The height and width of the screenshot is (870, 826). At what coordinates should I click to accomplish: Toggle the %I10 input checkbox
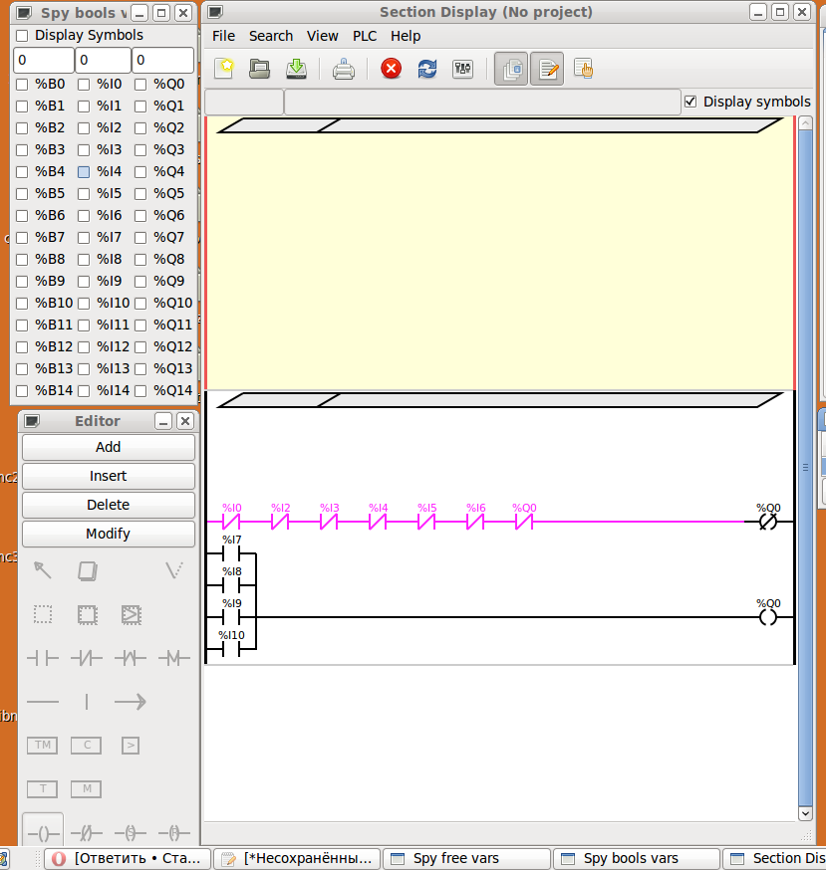[x=84, y=304]
